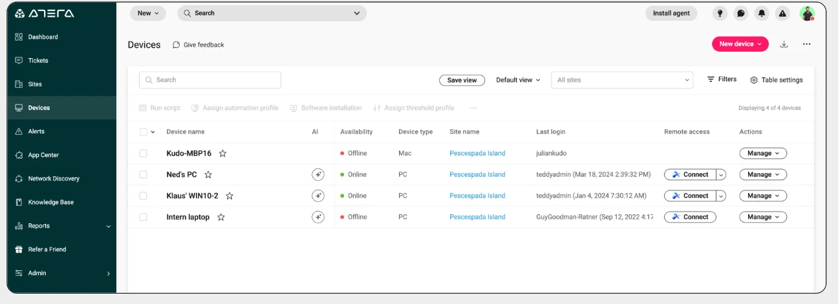Open the Default view dropdown
The height and width of the screenshot is (304, 838).
(518, 80)
